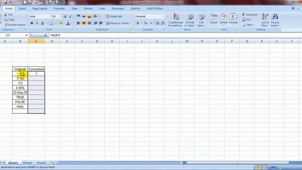Increase font size with Grow Font icon
Image resolution: width=302 pixels, height=170 pixels.
coord(65,17)
